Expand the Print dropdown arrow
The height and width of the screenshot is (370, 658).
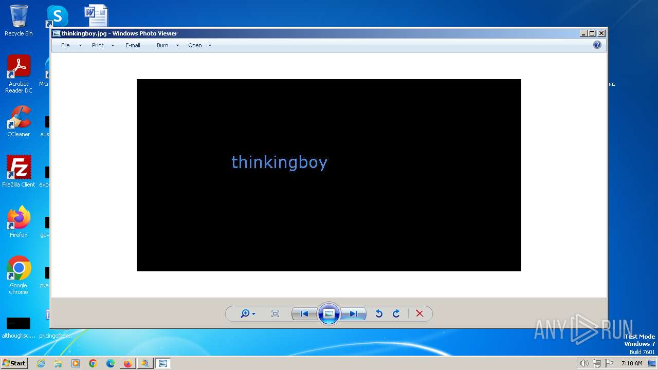[x=113, y=46]
